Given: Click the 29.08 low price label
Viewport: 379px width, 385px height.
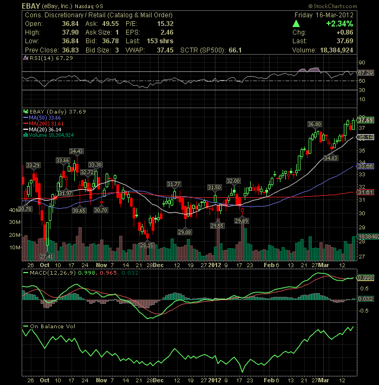Looking at the screenshot, I should 185,233.
